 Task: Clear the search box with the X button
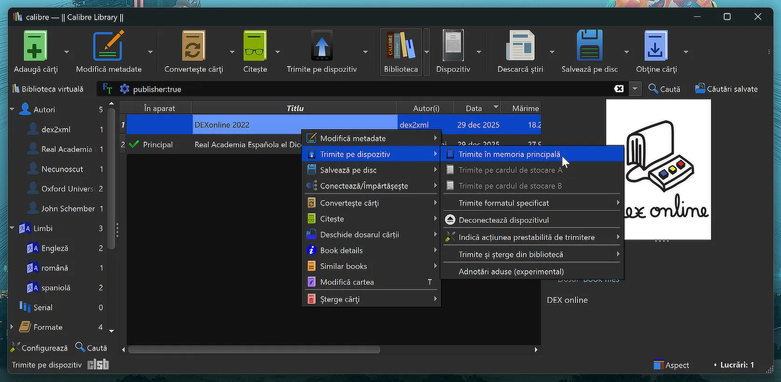tap(619, 89)
